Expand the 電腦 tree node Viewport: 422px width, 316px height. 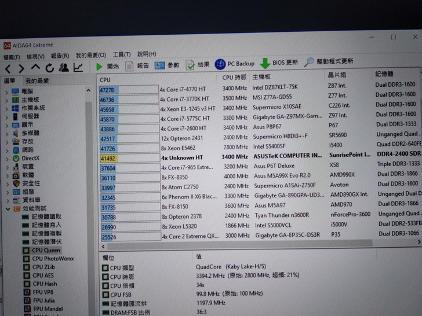tap(7, 91)
